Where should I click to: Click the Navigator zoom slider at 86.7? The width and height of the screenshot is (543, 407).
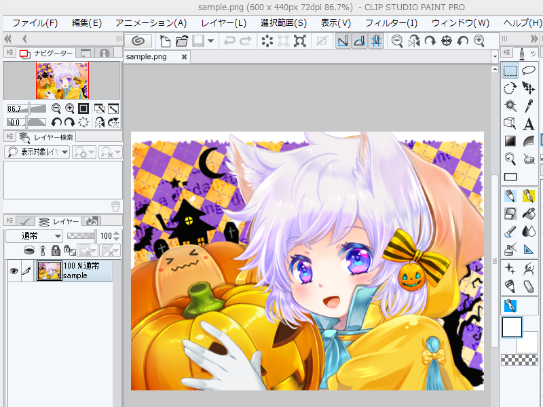[x=26, y=109]
